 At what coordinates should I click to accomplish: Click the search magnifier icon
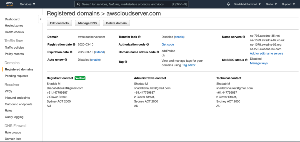78,4
